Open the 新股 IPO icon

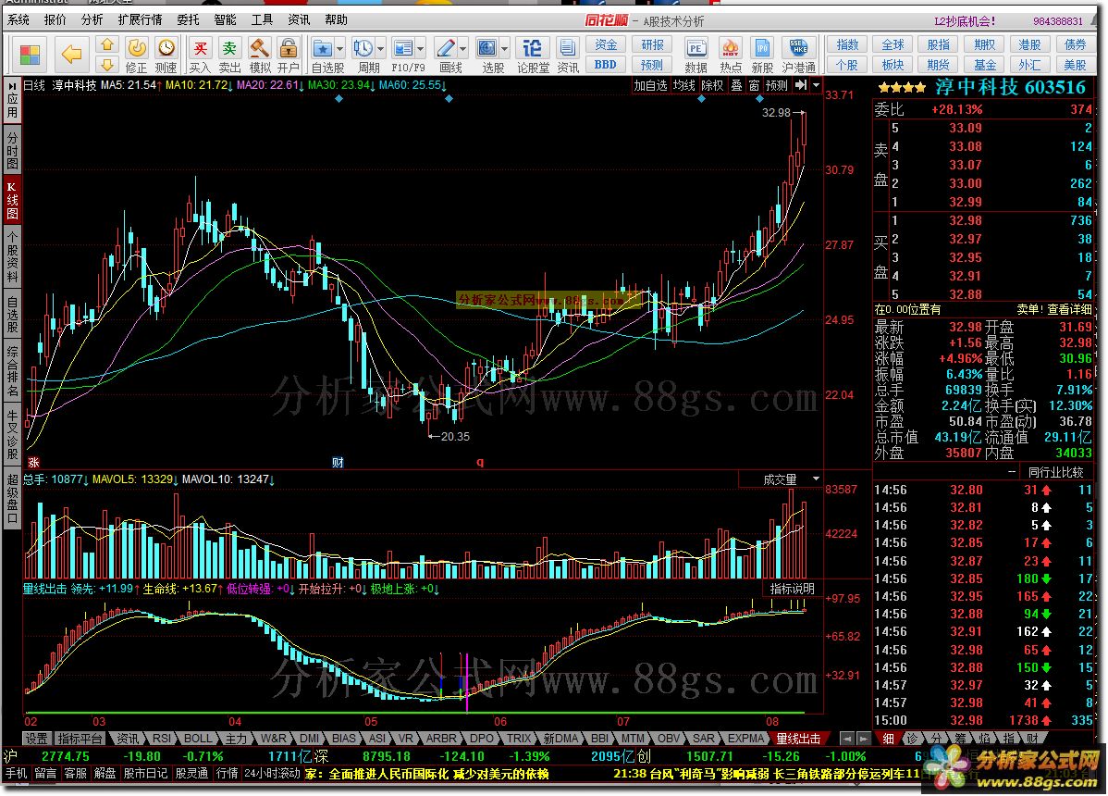762,56
